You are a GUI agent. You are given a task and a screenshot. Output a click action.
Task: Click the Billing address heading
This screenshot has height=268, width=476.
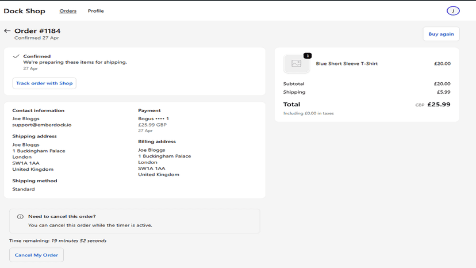157,141
